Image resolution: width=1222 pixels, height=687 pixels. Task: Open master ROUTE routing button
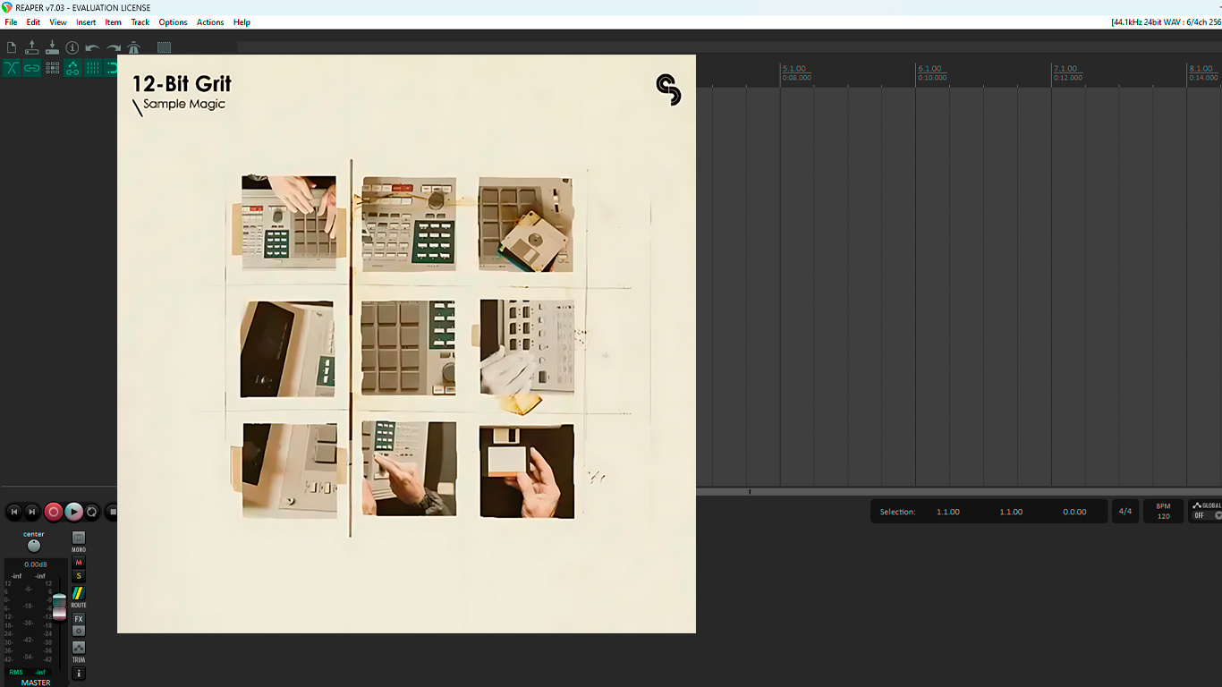79,593
